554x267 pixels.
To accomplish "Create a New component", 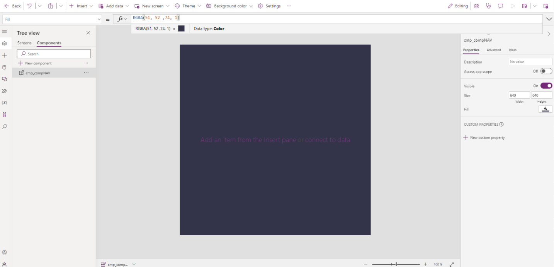I will [x=38, y=63].
